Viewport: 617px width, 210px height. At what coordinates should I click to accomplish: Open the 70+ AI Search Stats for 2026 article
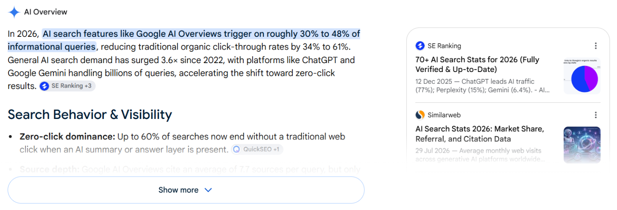(477, 64)
